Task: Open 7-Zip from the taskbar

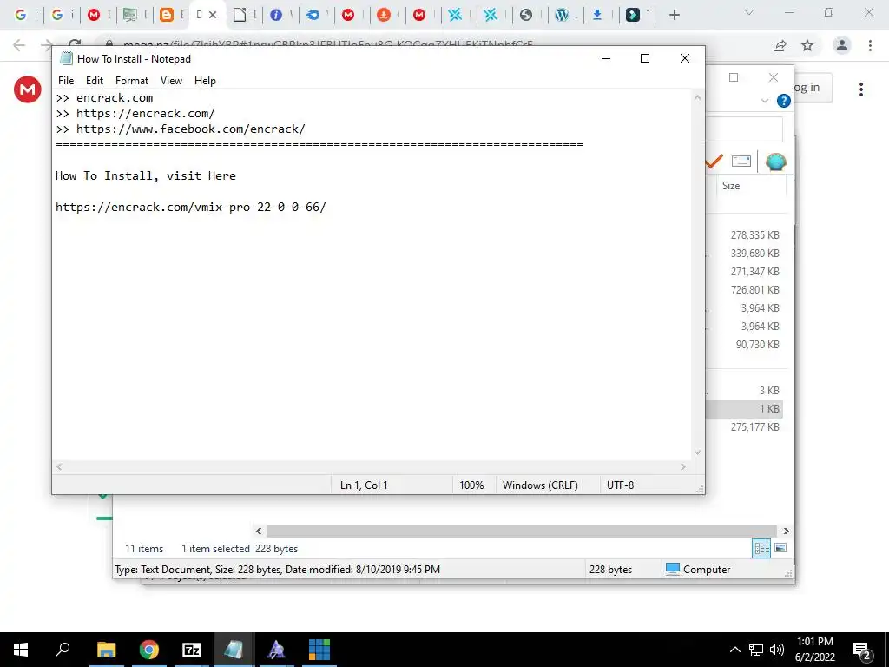Action: (192, 650)
